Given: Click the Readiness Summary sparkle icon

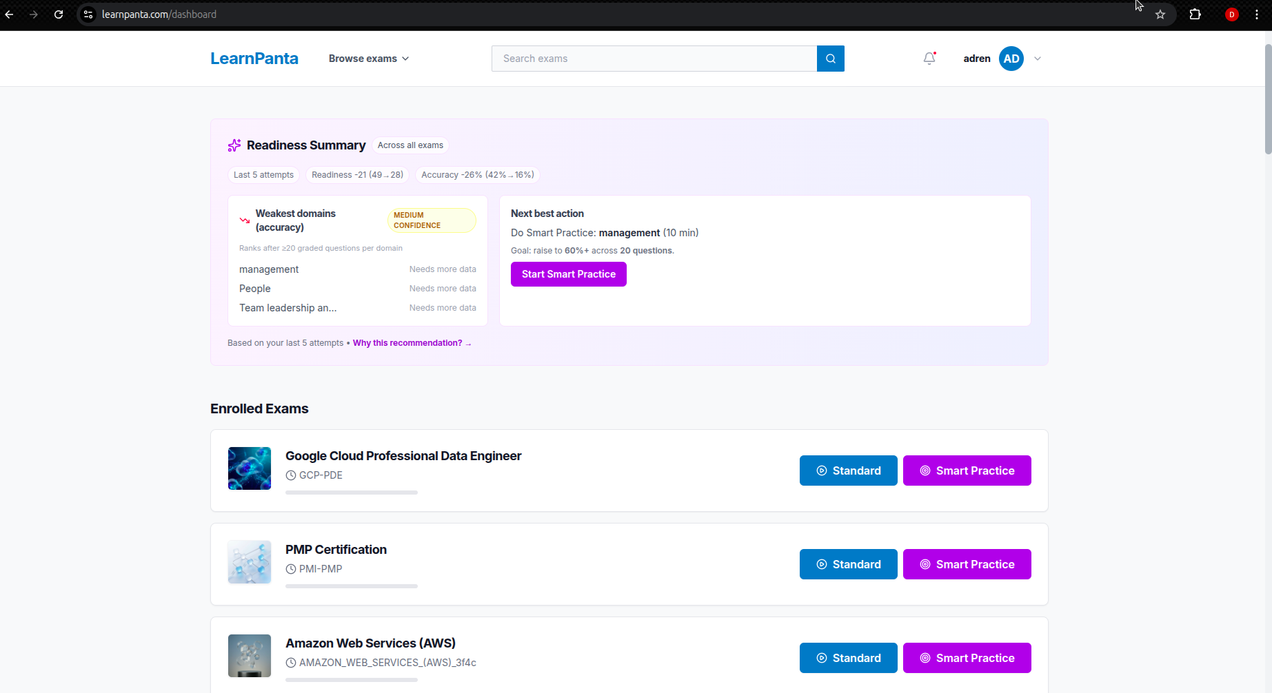Looking at the screenshot, I should pos(234,145).
